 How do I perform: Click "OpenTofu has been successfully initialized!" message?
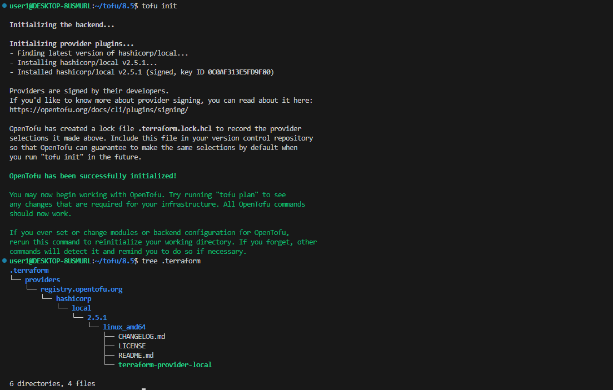[x=93, y=176]
